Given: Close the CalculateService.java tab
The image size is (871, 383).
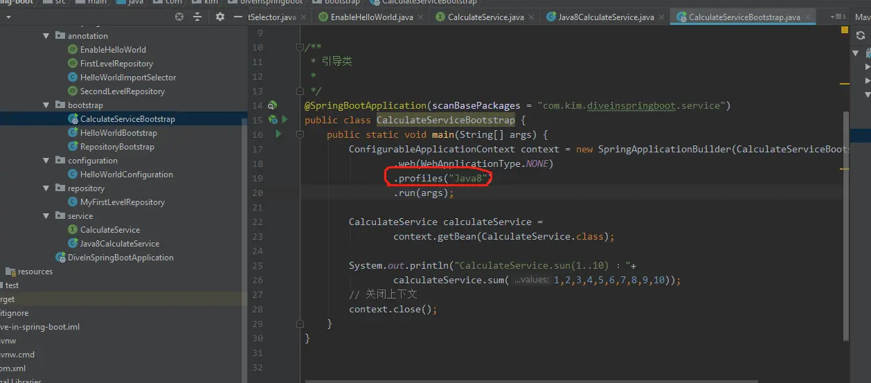Looking at the screenshot, I should click(530, 17).
